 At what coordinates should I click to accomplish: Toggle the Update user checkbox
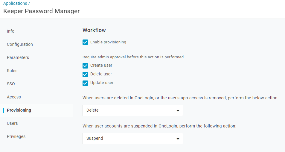[x=85, y=83]
